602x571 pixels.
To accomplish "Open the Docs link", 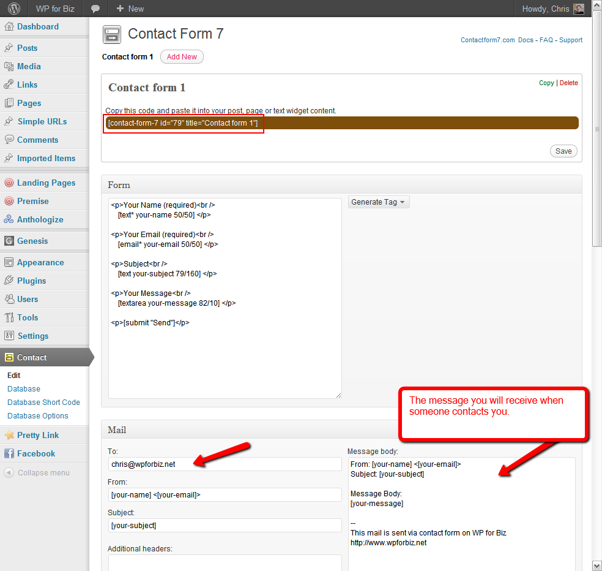I will (x=526, y=40).
